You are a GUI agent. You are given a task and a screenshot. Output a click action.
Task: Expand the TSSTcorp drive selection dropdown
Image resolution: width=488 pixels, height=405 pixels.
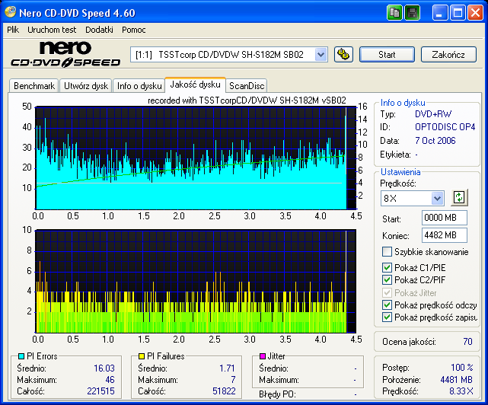(321, 55)
